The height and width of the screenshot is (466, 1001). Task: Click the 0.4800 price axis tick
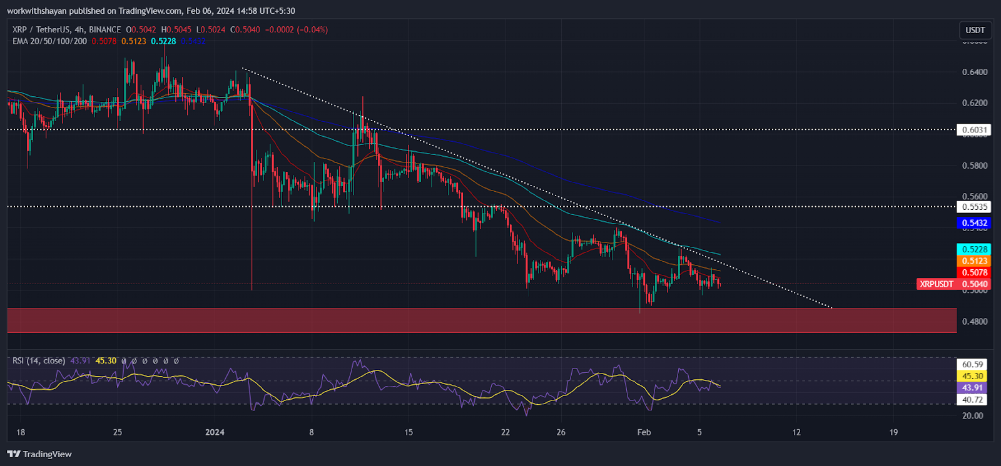(x=975, y=322)
